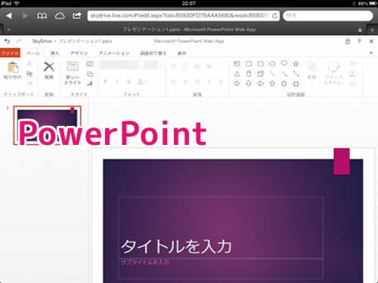Click the Format Painter brush icon

click(x=29, y=83)
